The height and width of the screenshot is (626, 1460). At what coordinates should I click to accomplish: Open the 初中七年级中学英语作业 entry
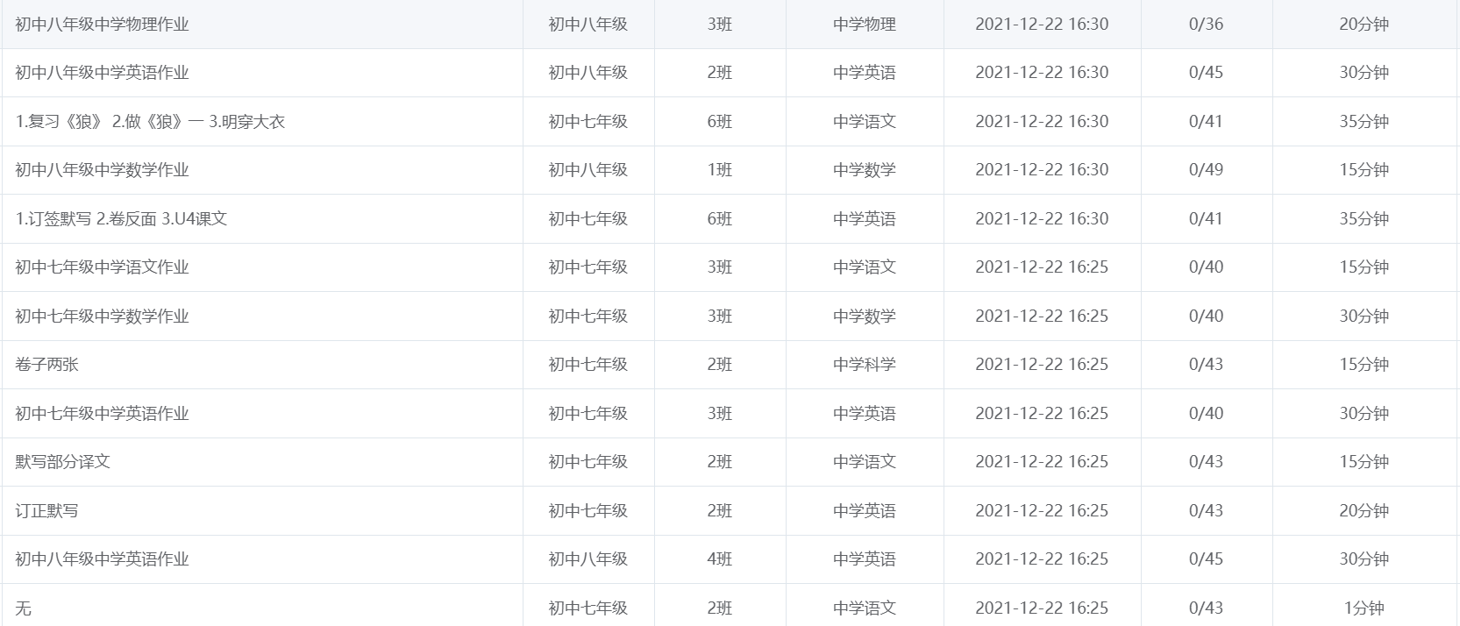[x=102, y=414]
